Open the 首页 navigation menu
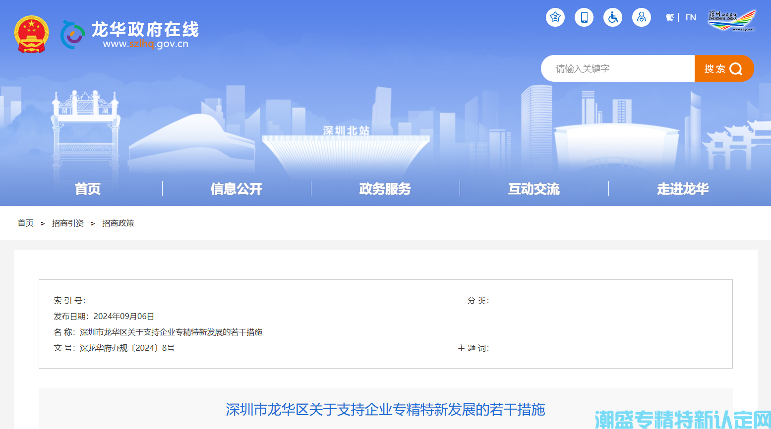 pos(88,189)
